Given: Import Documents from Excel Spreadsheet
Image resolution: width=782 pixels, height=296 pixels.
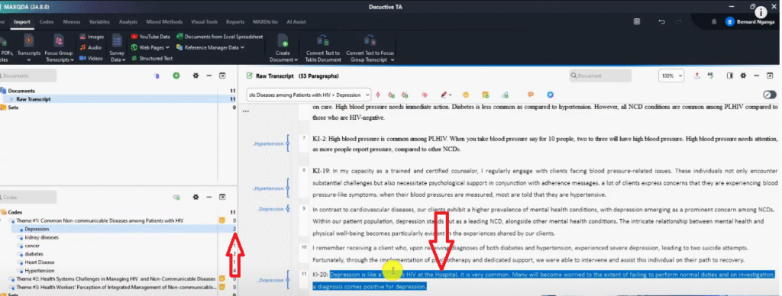Looking at the screenshot, I should (x=219, y=37).
